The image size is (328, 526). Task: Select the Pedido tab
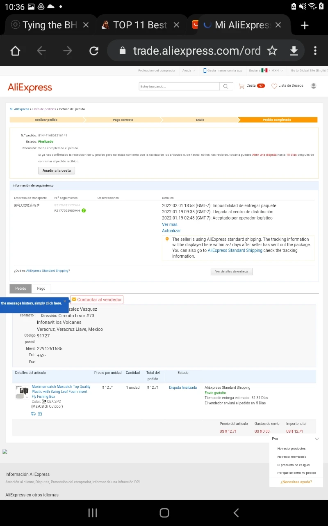pyautogui.click(x=20, y=288)
